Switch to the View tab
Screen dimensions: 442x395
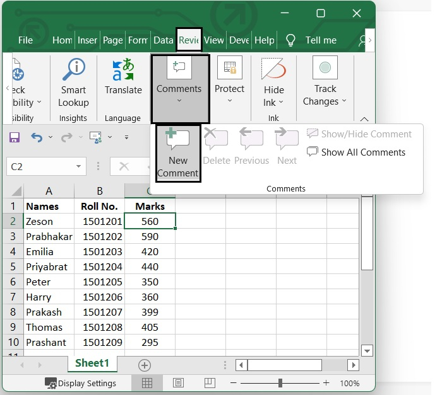coord(213,40)
